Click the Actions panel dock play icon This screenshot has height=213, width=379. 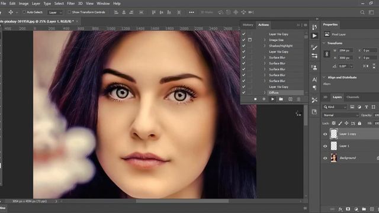(x=314, y=35)
